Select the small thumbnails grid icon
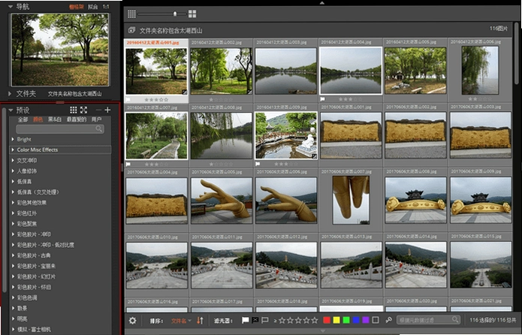The height and width of the screenshot is (335, 522). pyautogui.click(x=132, y=14)
